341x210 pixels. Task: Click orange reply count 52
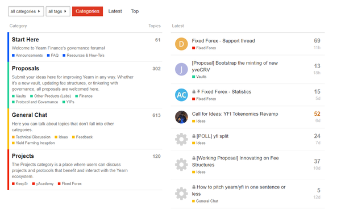pyautogui.click(x=317, y=114)
